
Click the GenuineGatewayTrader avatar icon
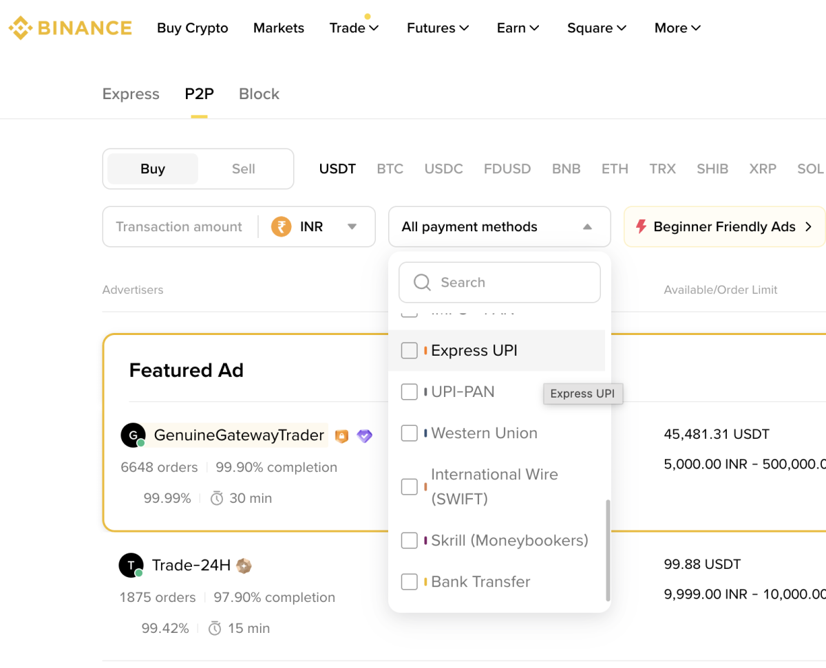[132, 435]
